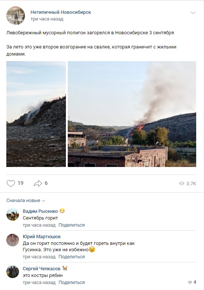Click the post timestamp три часа назад

[x=47, y=19]
